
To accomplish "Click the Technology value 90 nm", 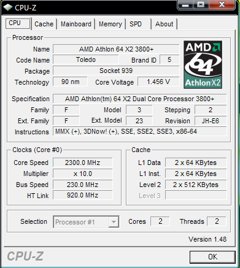I will click(70, 82).
